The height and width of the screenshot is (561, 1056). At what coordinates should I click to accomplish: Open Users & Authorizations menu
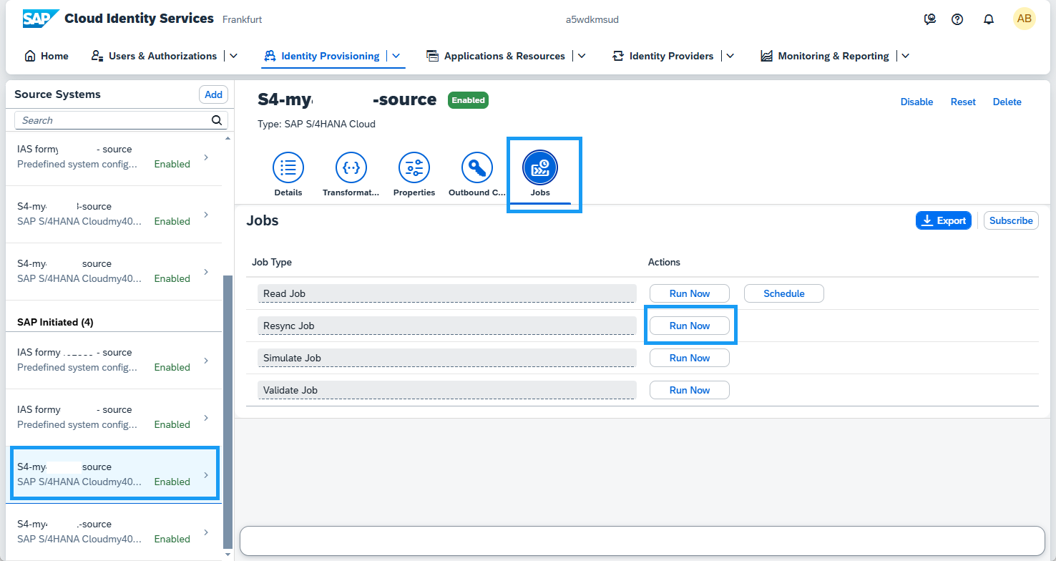(x=154, y=56)
